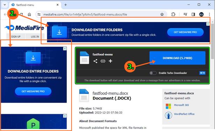The height and width of the screenshot is (131, 215).
Task: Click the Microsoft 365 logo icon
Action: click(x=169, y=106)
